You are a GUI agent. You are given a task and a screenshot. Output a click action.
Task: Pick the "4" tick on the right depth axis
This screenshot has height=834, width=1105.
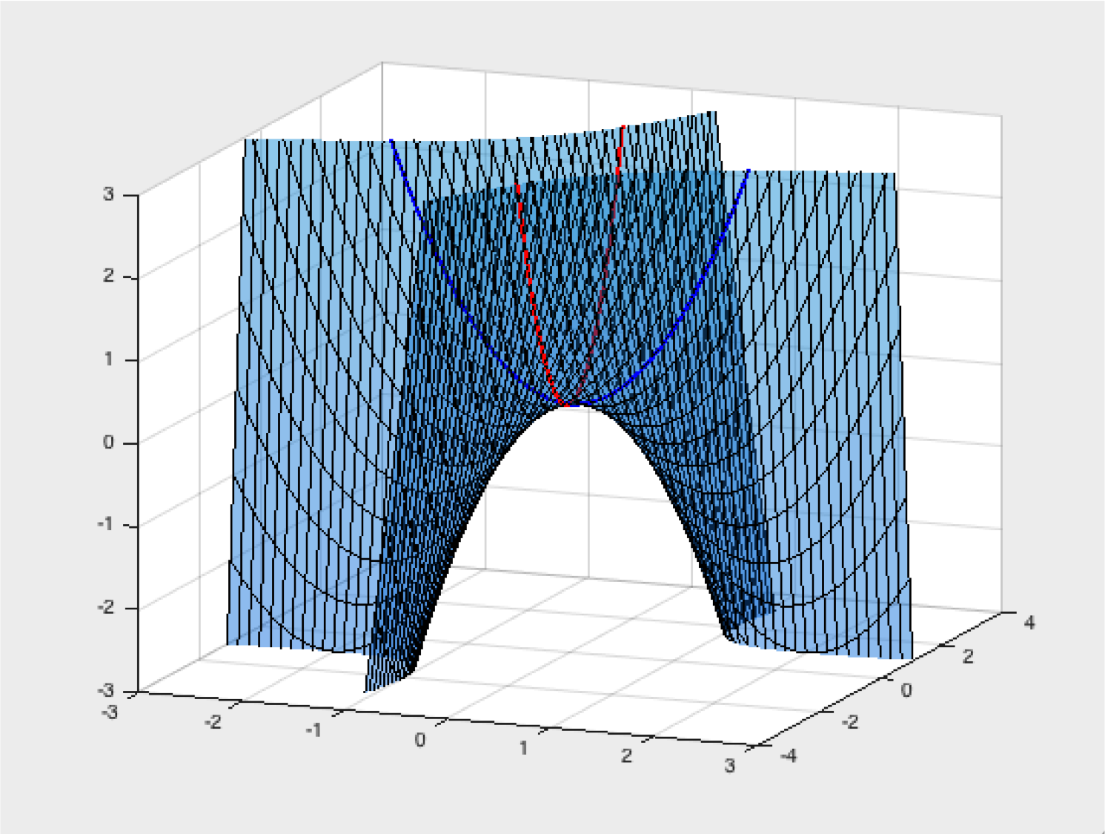1029,623
